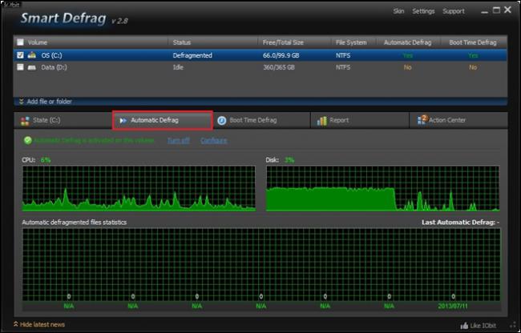Image resolution: width=521 pixels, height=333 pixels.
Task: Click the expand chevron beside Add file or folder
Action: (x=22, y=101)
